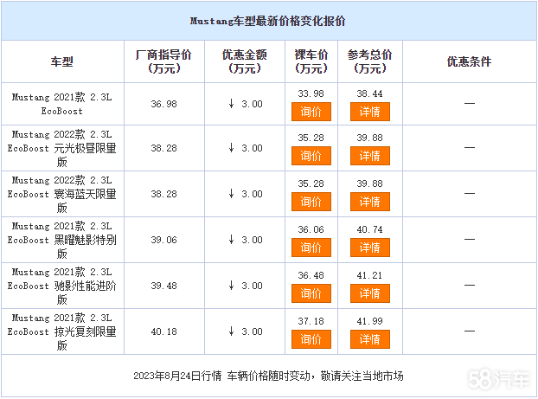Click the 厂商指导价 column header
Viewport: 538px width, 399px height.
[x=164, y=61]
